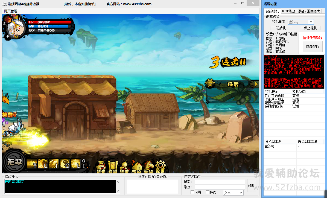
Task: Click the 通关副本次数 column header
Action: pos(311,142)
